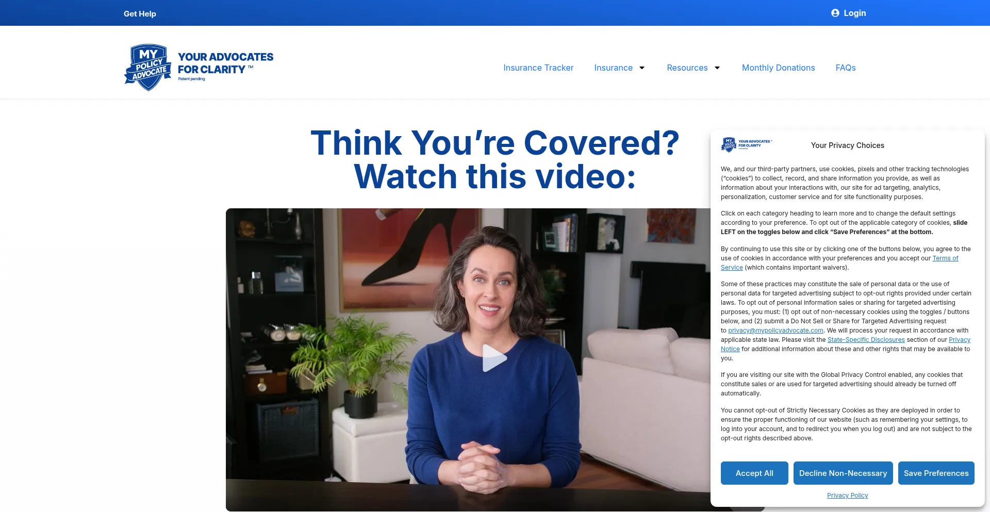This screenshot has width=990, height=512.
Task: Click Get Help in the top bar
Action: (140, 13)
